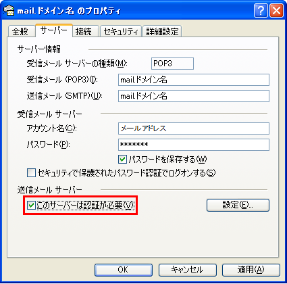This screenshot has height=284, width=287.
Task: Click the POP3 server type box
Action: click(x=172, y=64)
